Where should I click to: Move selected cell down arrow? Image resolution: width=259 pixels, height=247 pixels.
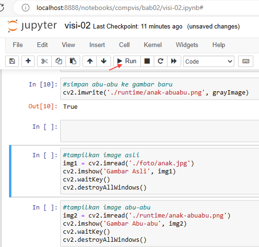[x=104, y=61]
